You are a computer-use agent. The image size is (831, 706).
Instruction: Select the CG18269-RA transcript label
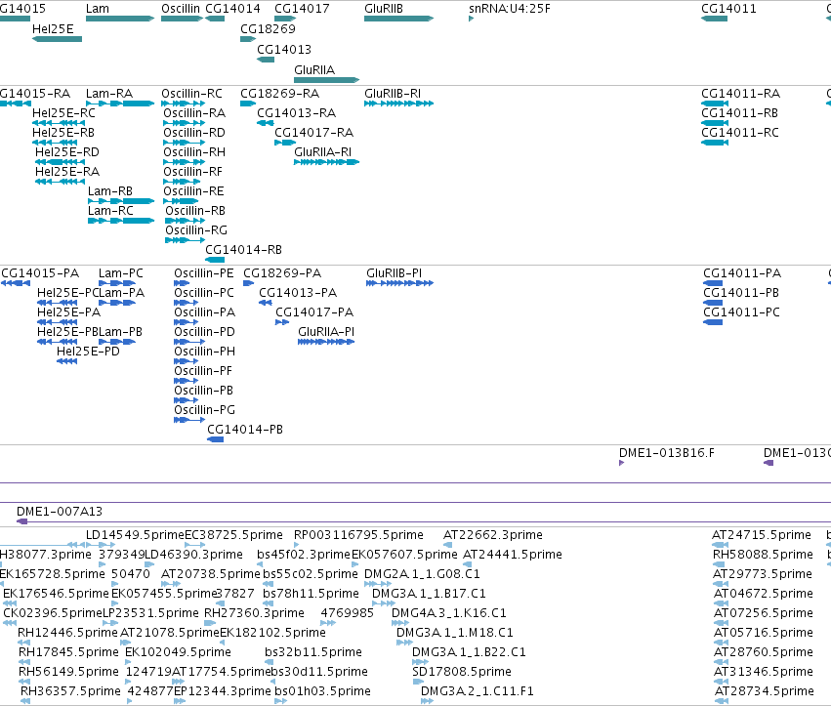280,94
